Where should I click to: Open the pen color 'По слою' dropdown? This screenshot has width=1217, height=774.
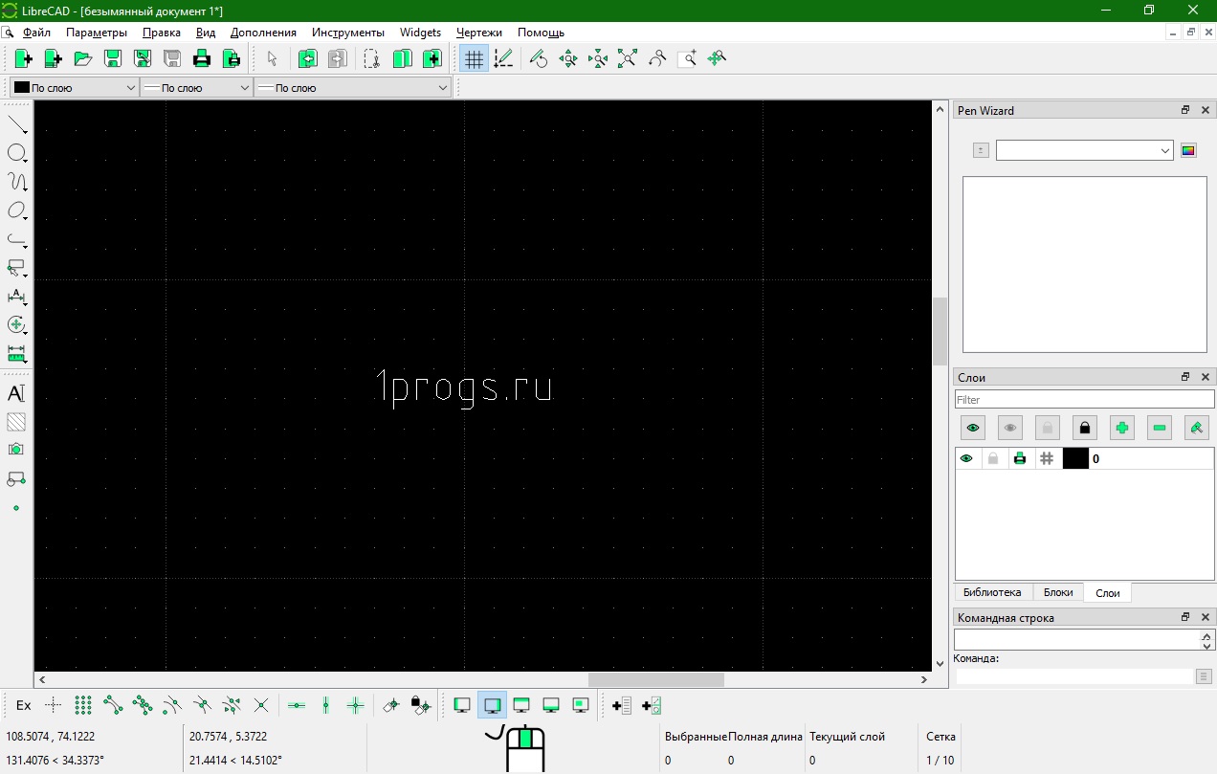pyautogui.click(x=133, y=87)
